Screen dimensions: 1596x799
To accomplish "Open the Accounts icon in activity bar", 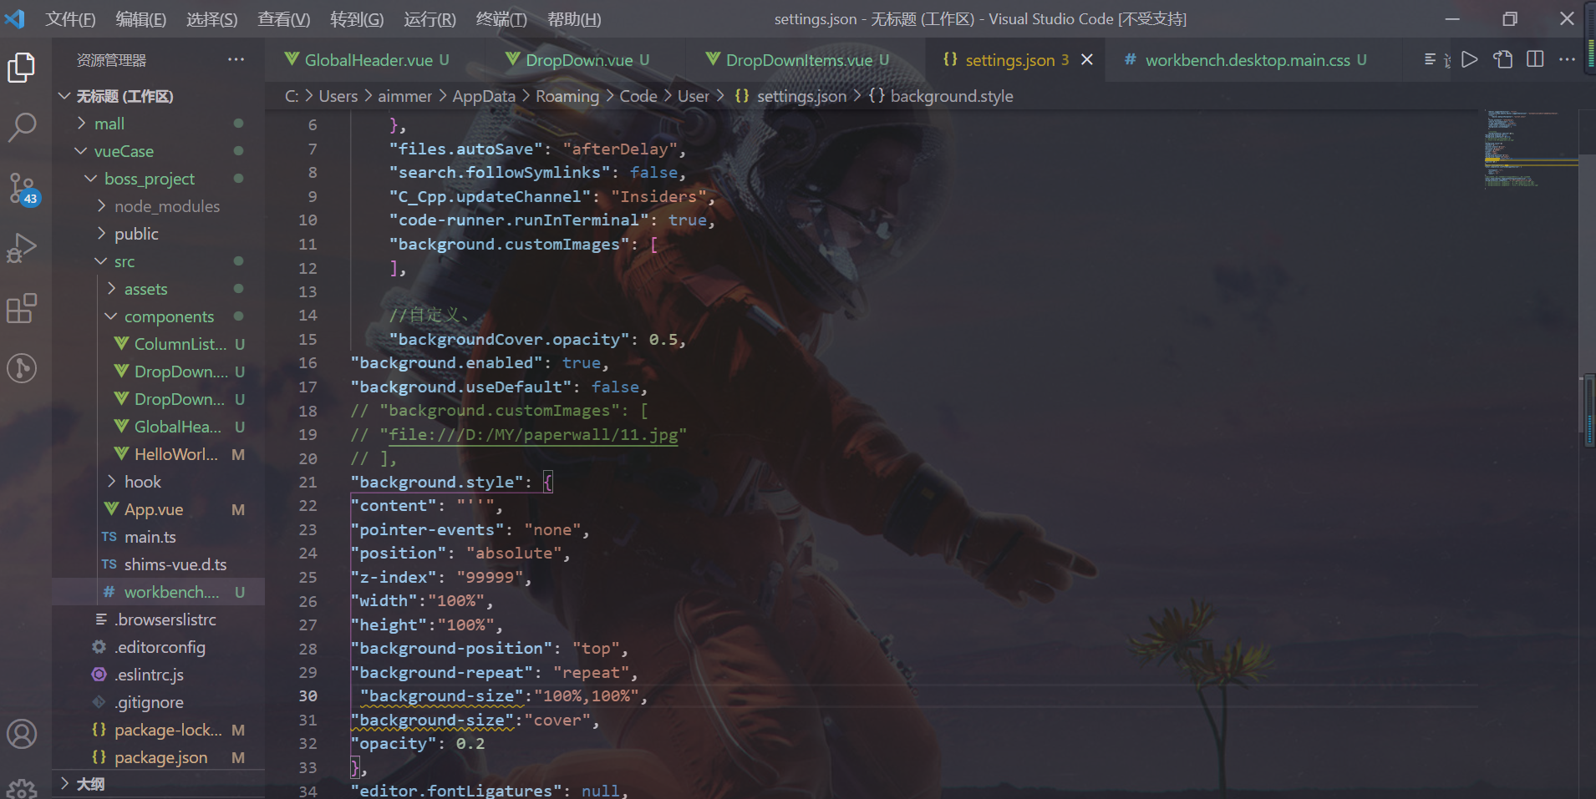I will [x=22, y=734].
